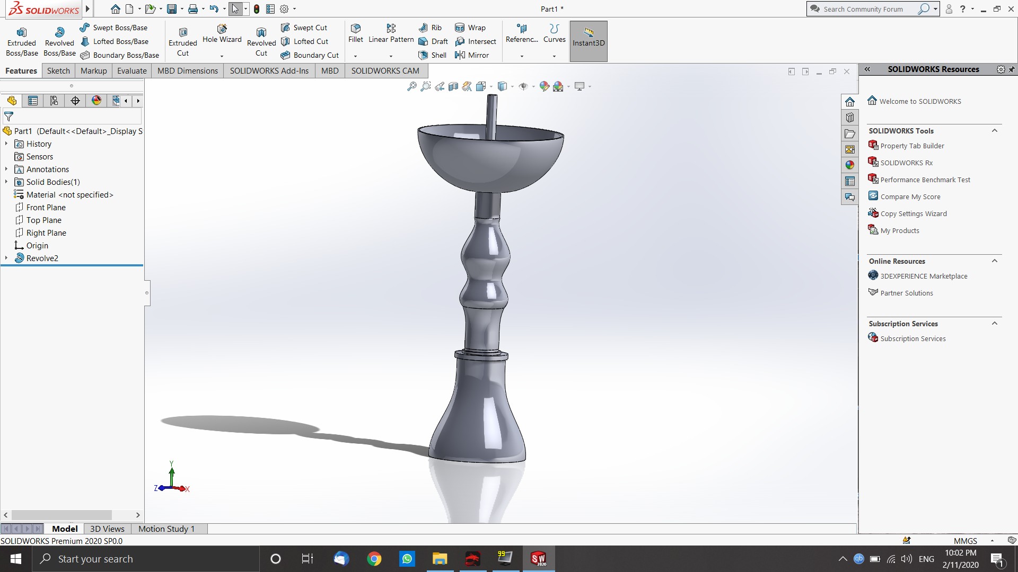Toggle hide/show items eye icon

pos(523,86)
